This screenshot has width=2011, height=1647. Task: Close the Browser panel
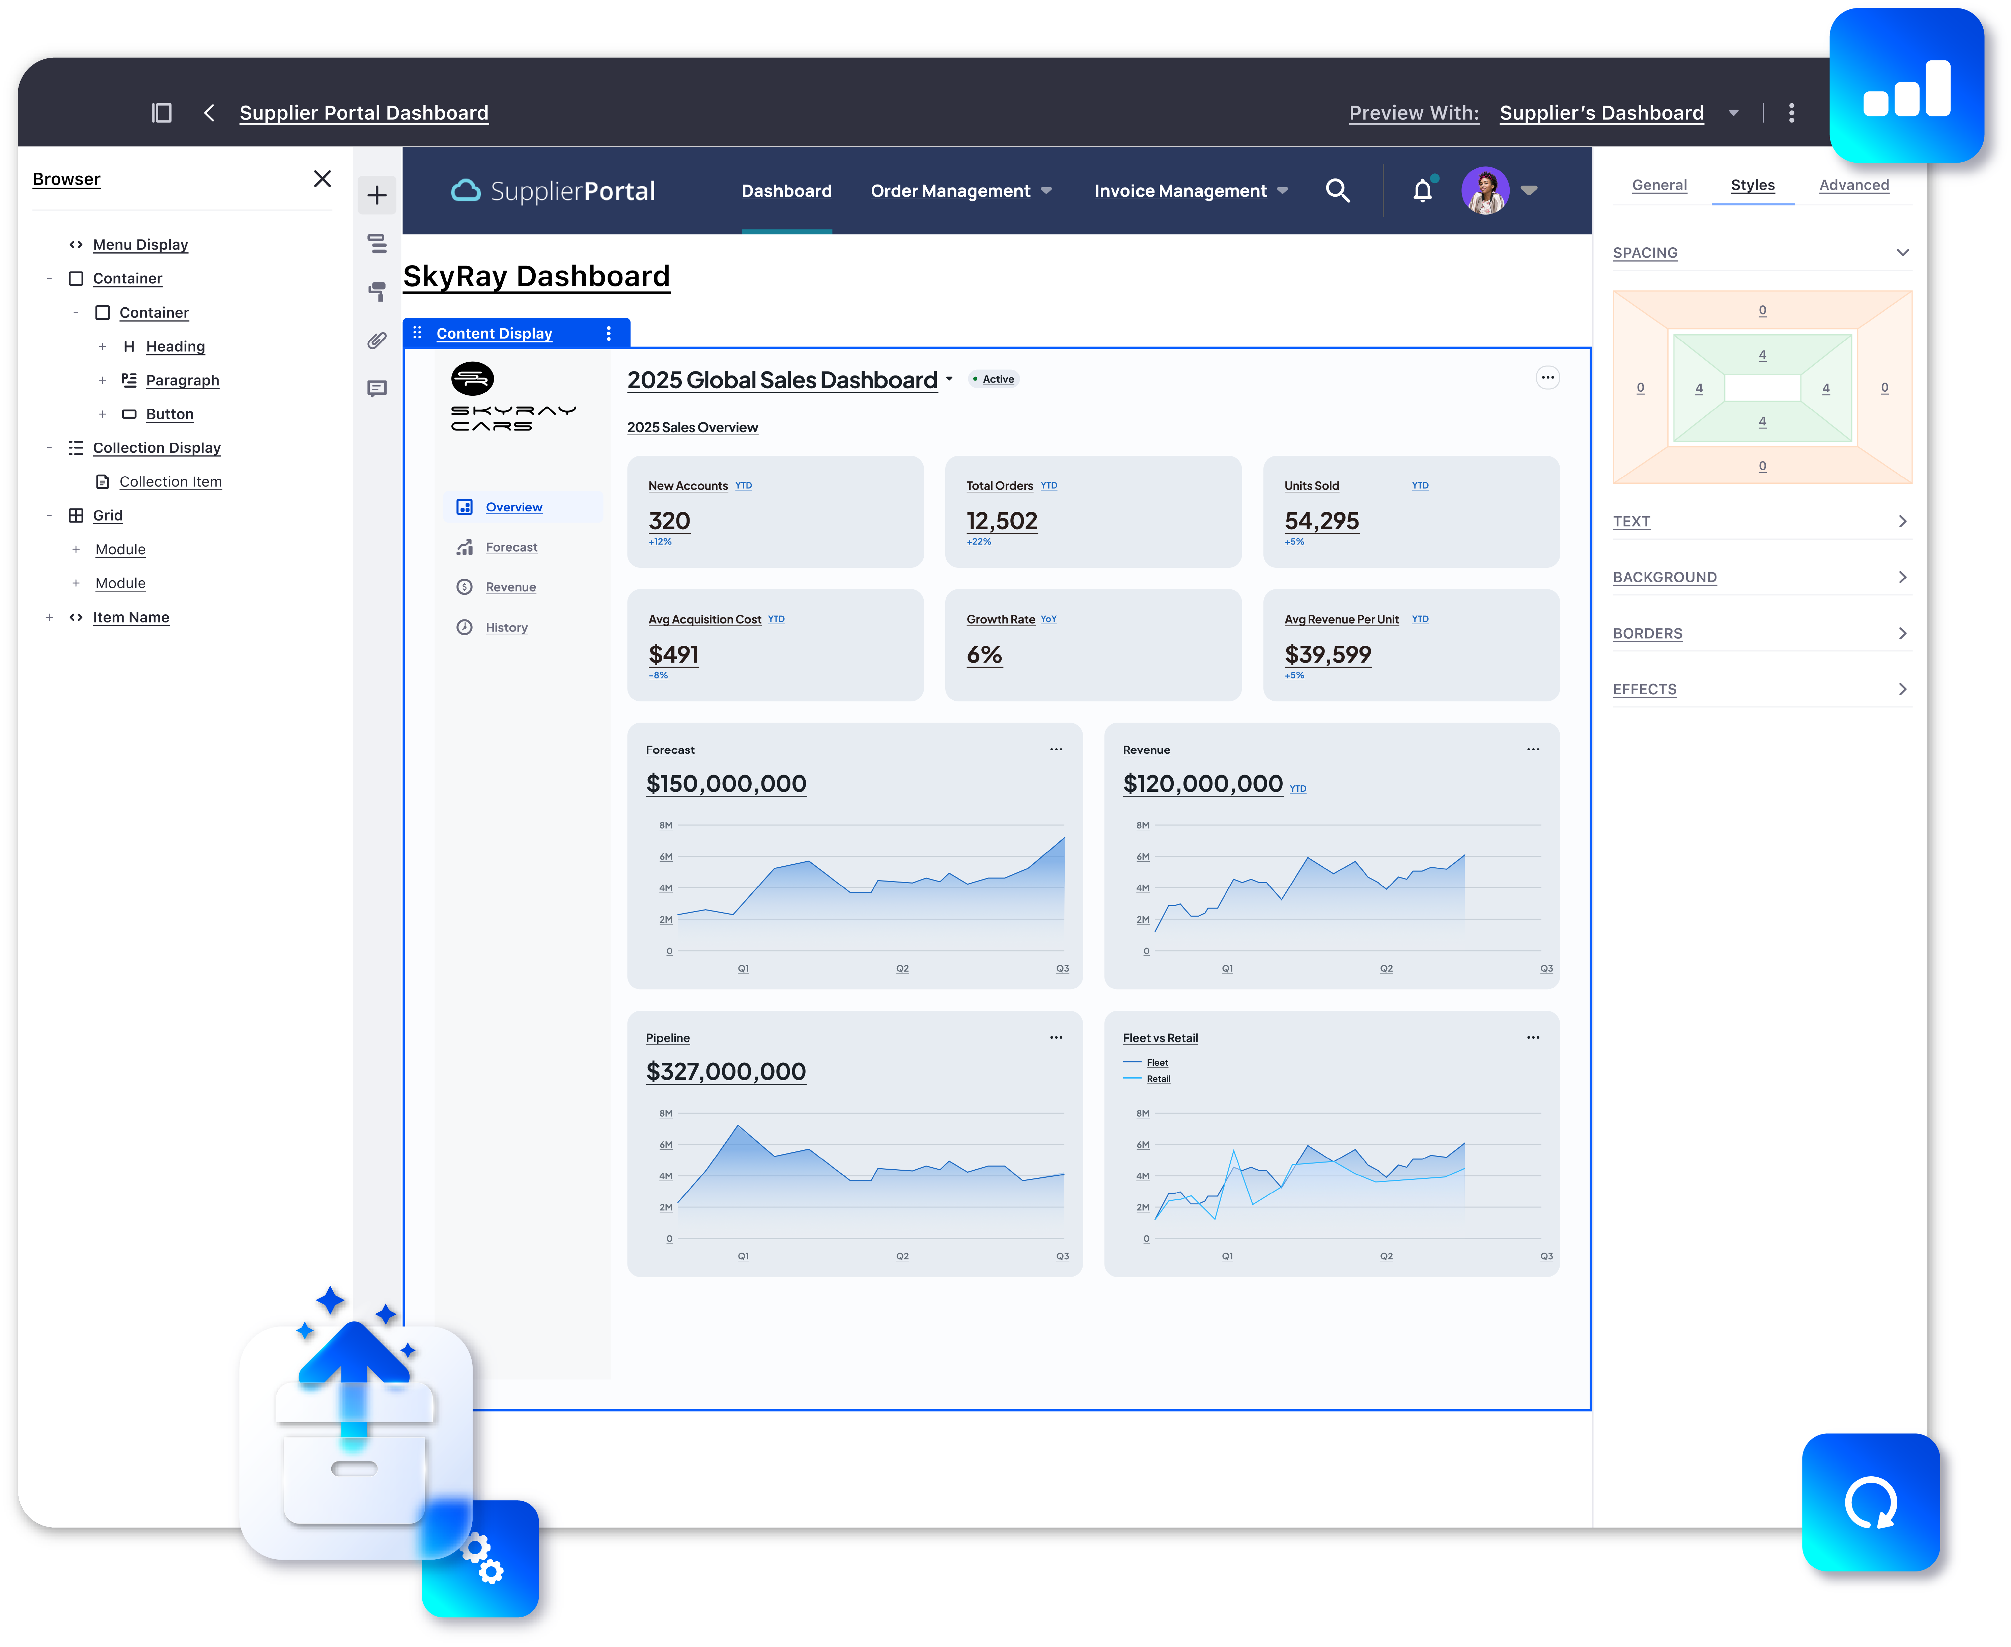[x=323, y=178]
